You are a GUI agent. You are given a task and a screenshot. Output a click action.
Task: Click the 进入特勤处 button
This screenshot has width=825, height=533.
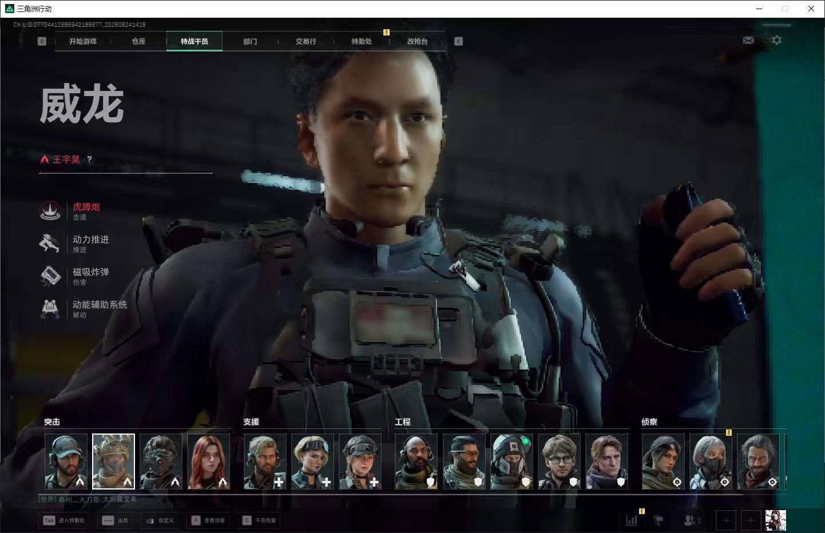pyautogui.click(x=64, y=520)
